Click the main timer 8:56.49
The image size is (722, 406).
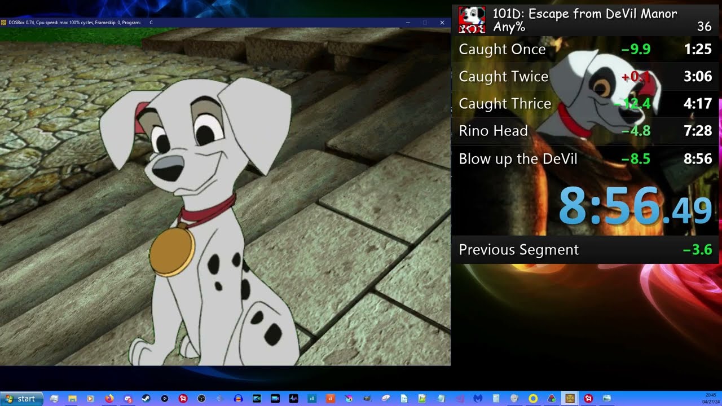pyautogui.click(x=635, y=206)
